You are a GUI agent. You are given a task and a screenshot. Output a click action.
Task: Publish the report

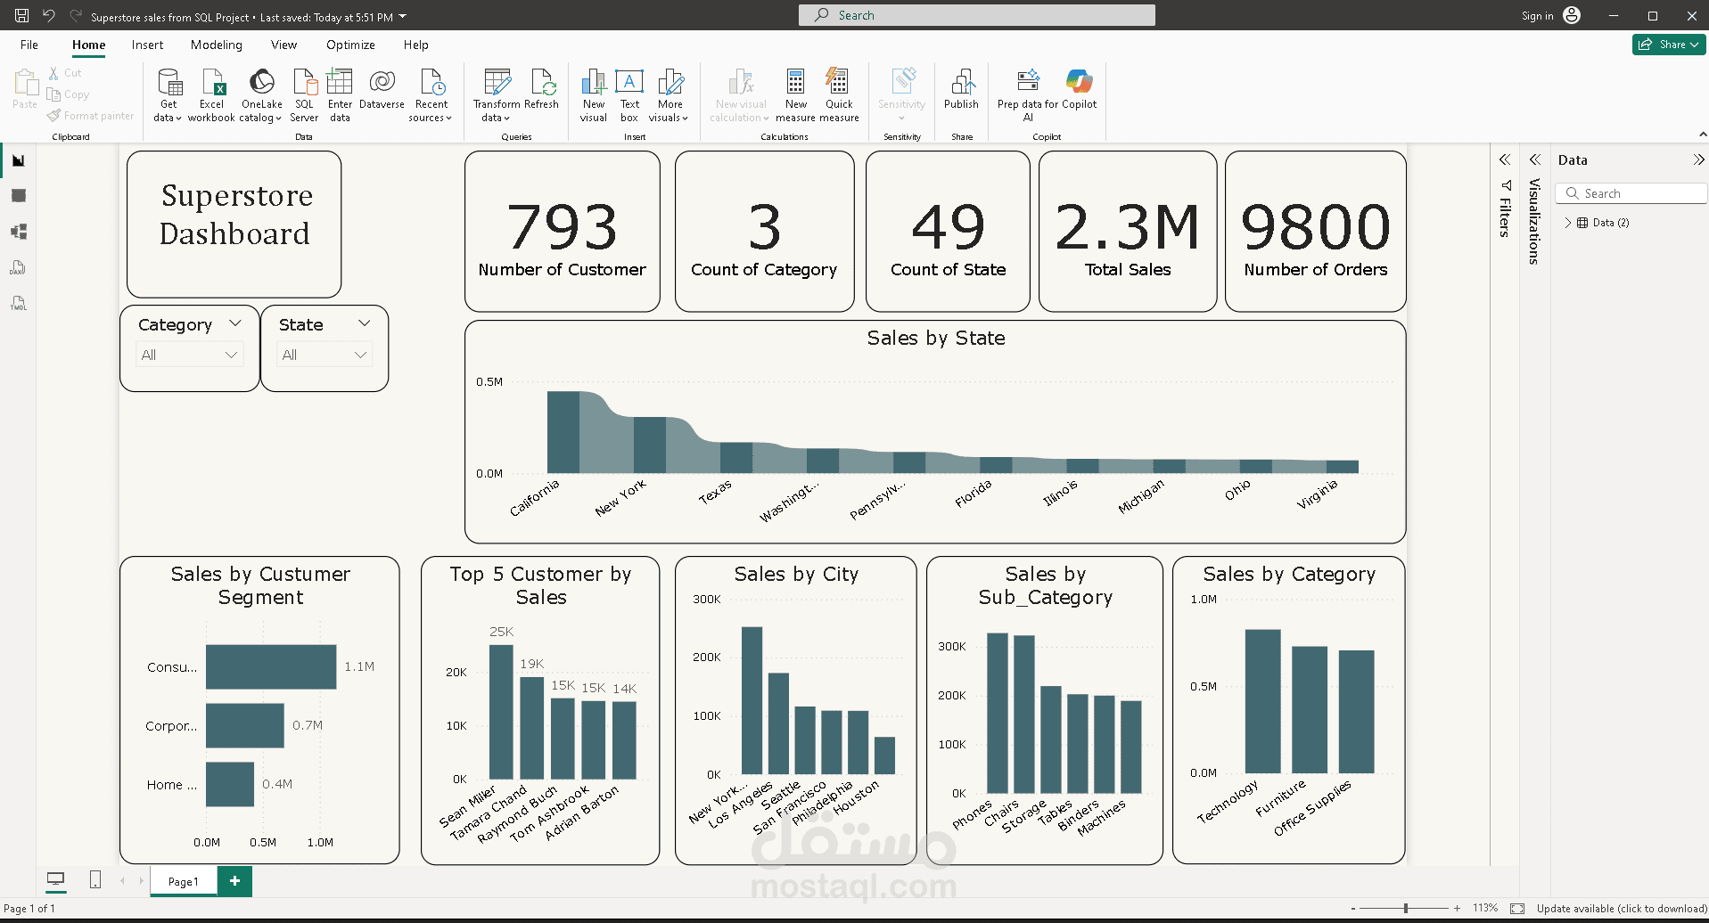(x=962, y=89)
